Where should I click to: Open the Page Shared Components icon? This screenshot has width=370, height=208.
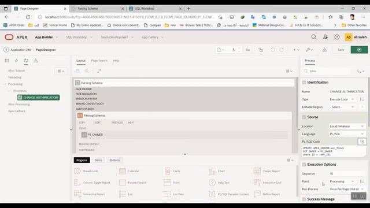[36, 61]
